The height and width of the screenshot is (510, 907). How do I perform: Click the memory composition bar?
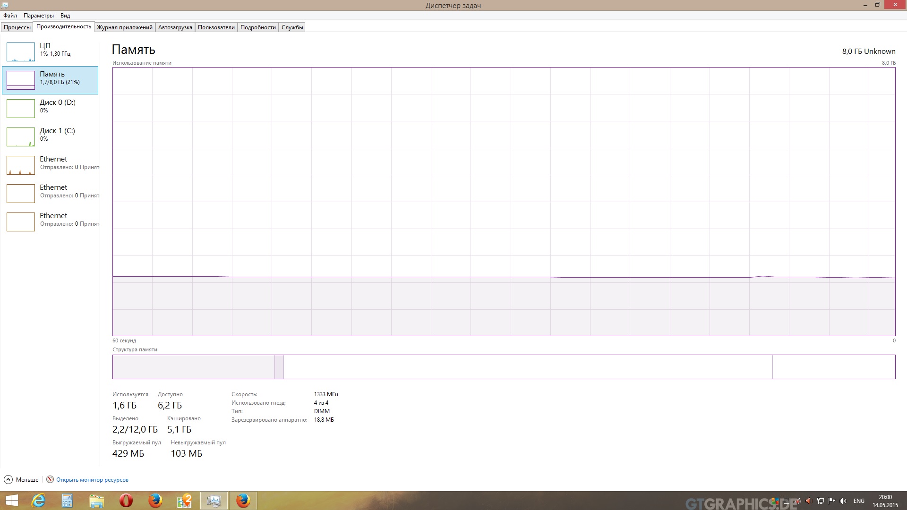point(504,367)
